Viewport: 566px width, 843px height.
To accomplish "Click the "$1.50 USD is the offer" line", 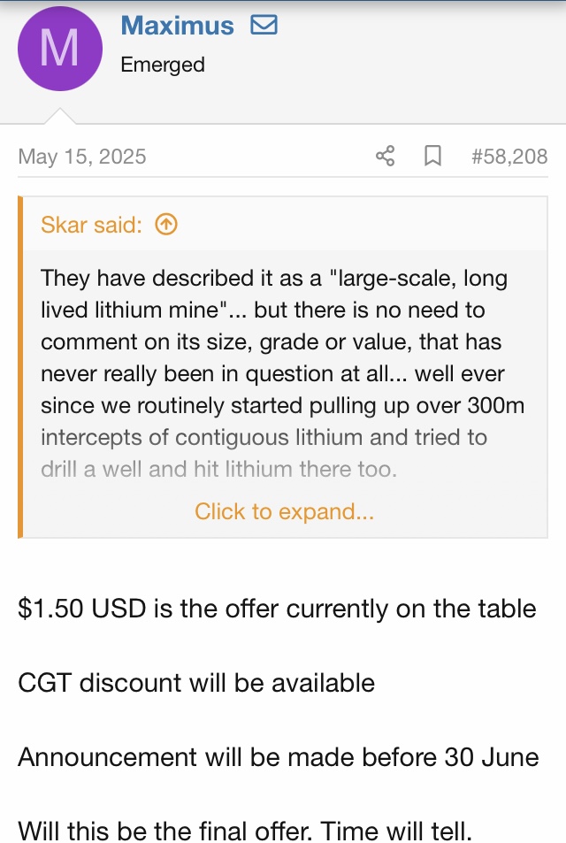I will (277, 609).
